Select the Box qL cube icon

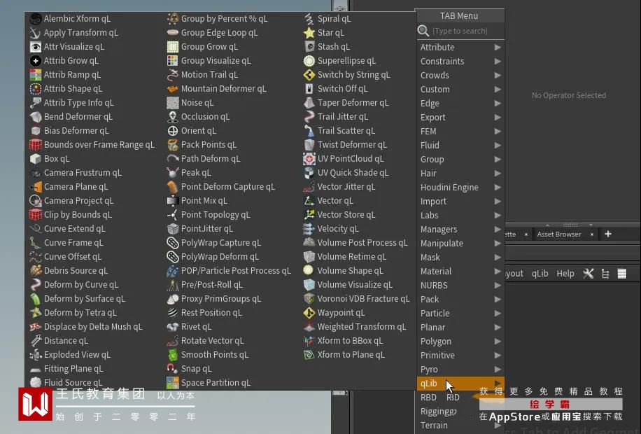[36, 159]
